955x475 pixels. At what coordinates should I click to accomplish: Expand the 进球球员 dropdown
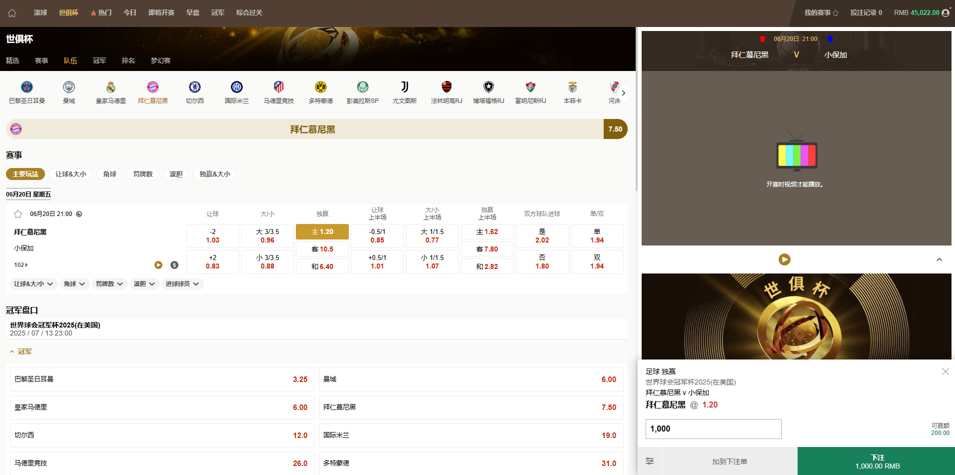(182, 284)
